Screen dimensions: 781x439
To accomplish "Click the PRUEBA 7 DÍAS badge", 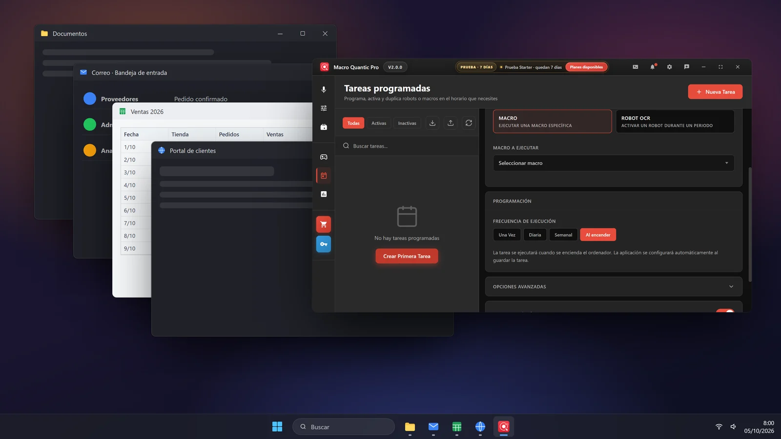I will point(476,67).
